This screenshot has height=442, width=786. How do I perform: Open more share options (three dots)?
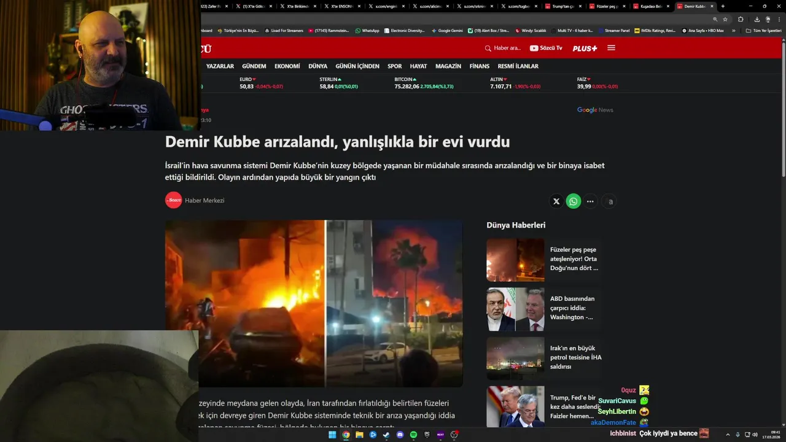click(590, 201)
